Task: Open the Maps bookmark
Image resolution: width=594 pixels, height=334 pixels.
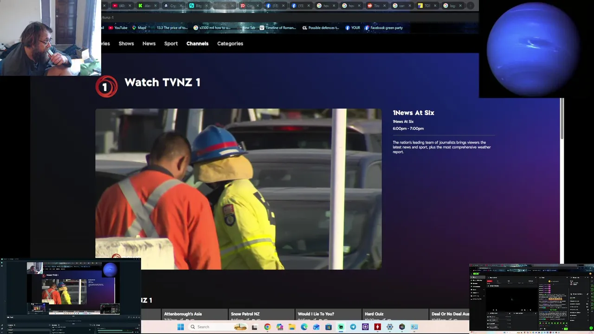Action: [139, 28]
